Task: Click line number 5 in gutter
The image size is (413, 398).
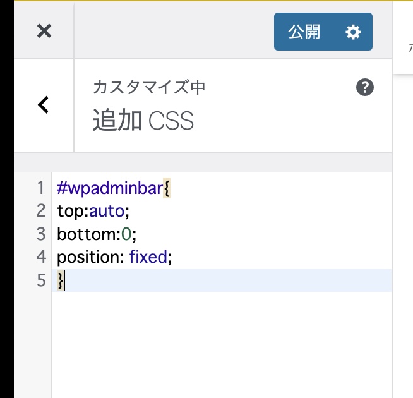Action: (41, 280)
